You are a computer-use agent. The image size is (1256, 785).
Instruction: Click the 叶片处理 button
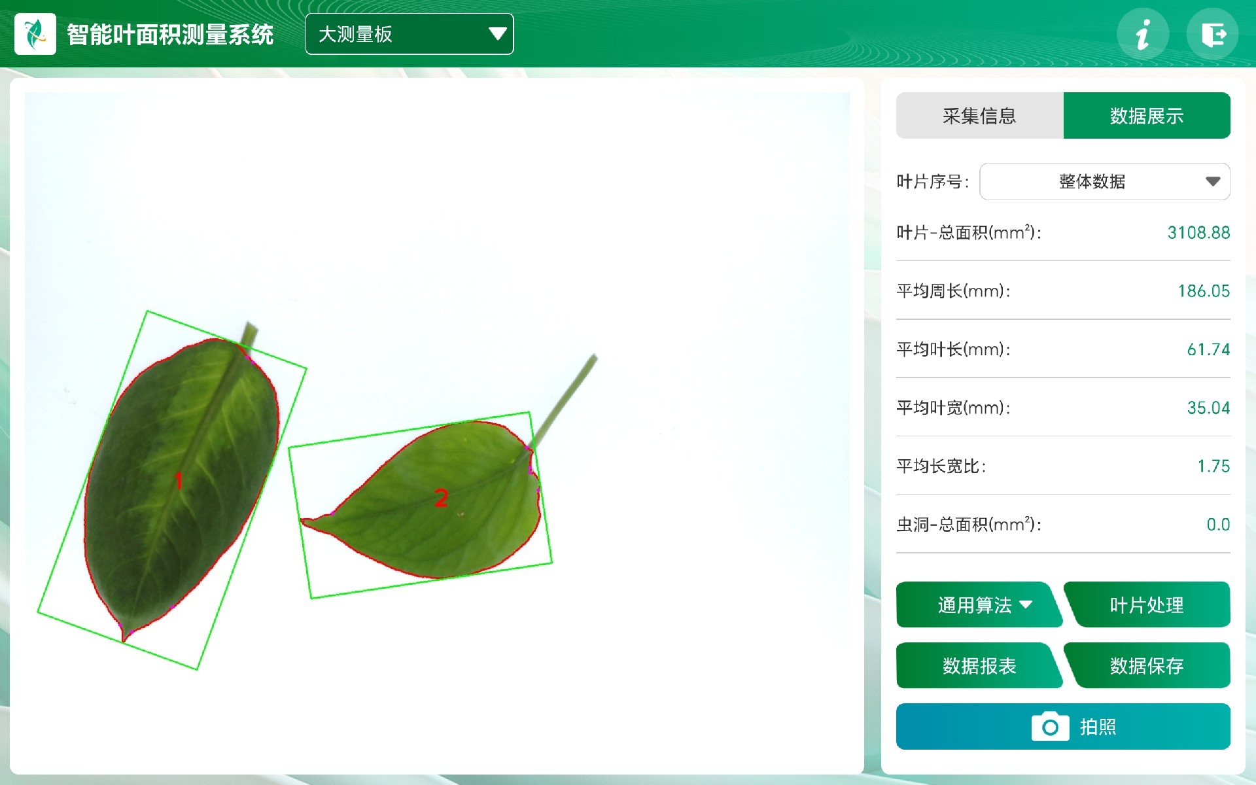coord(1147,604)
